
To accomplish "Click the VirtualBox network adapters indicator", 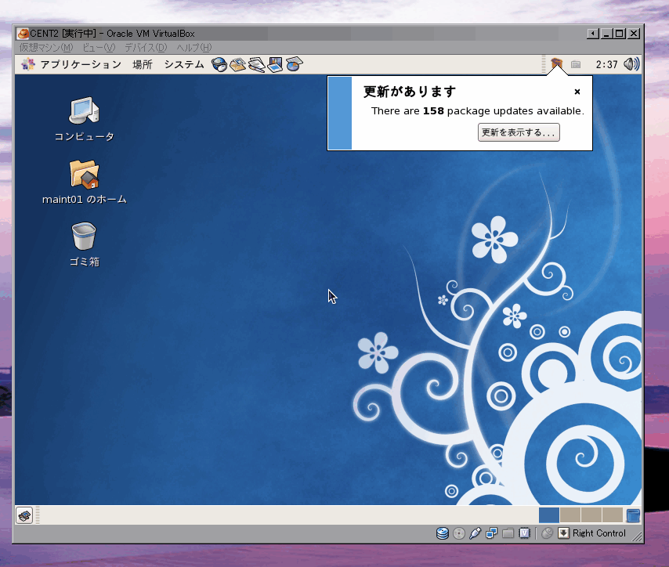I will [491, 533].
